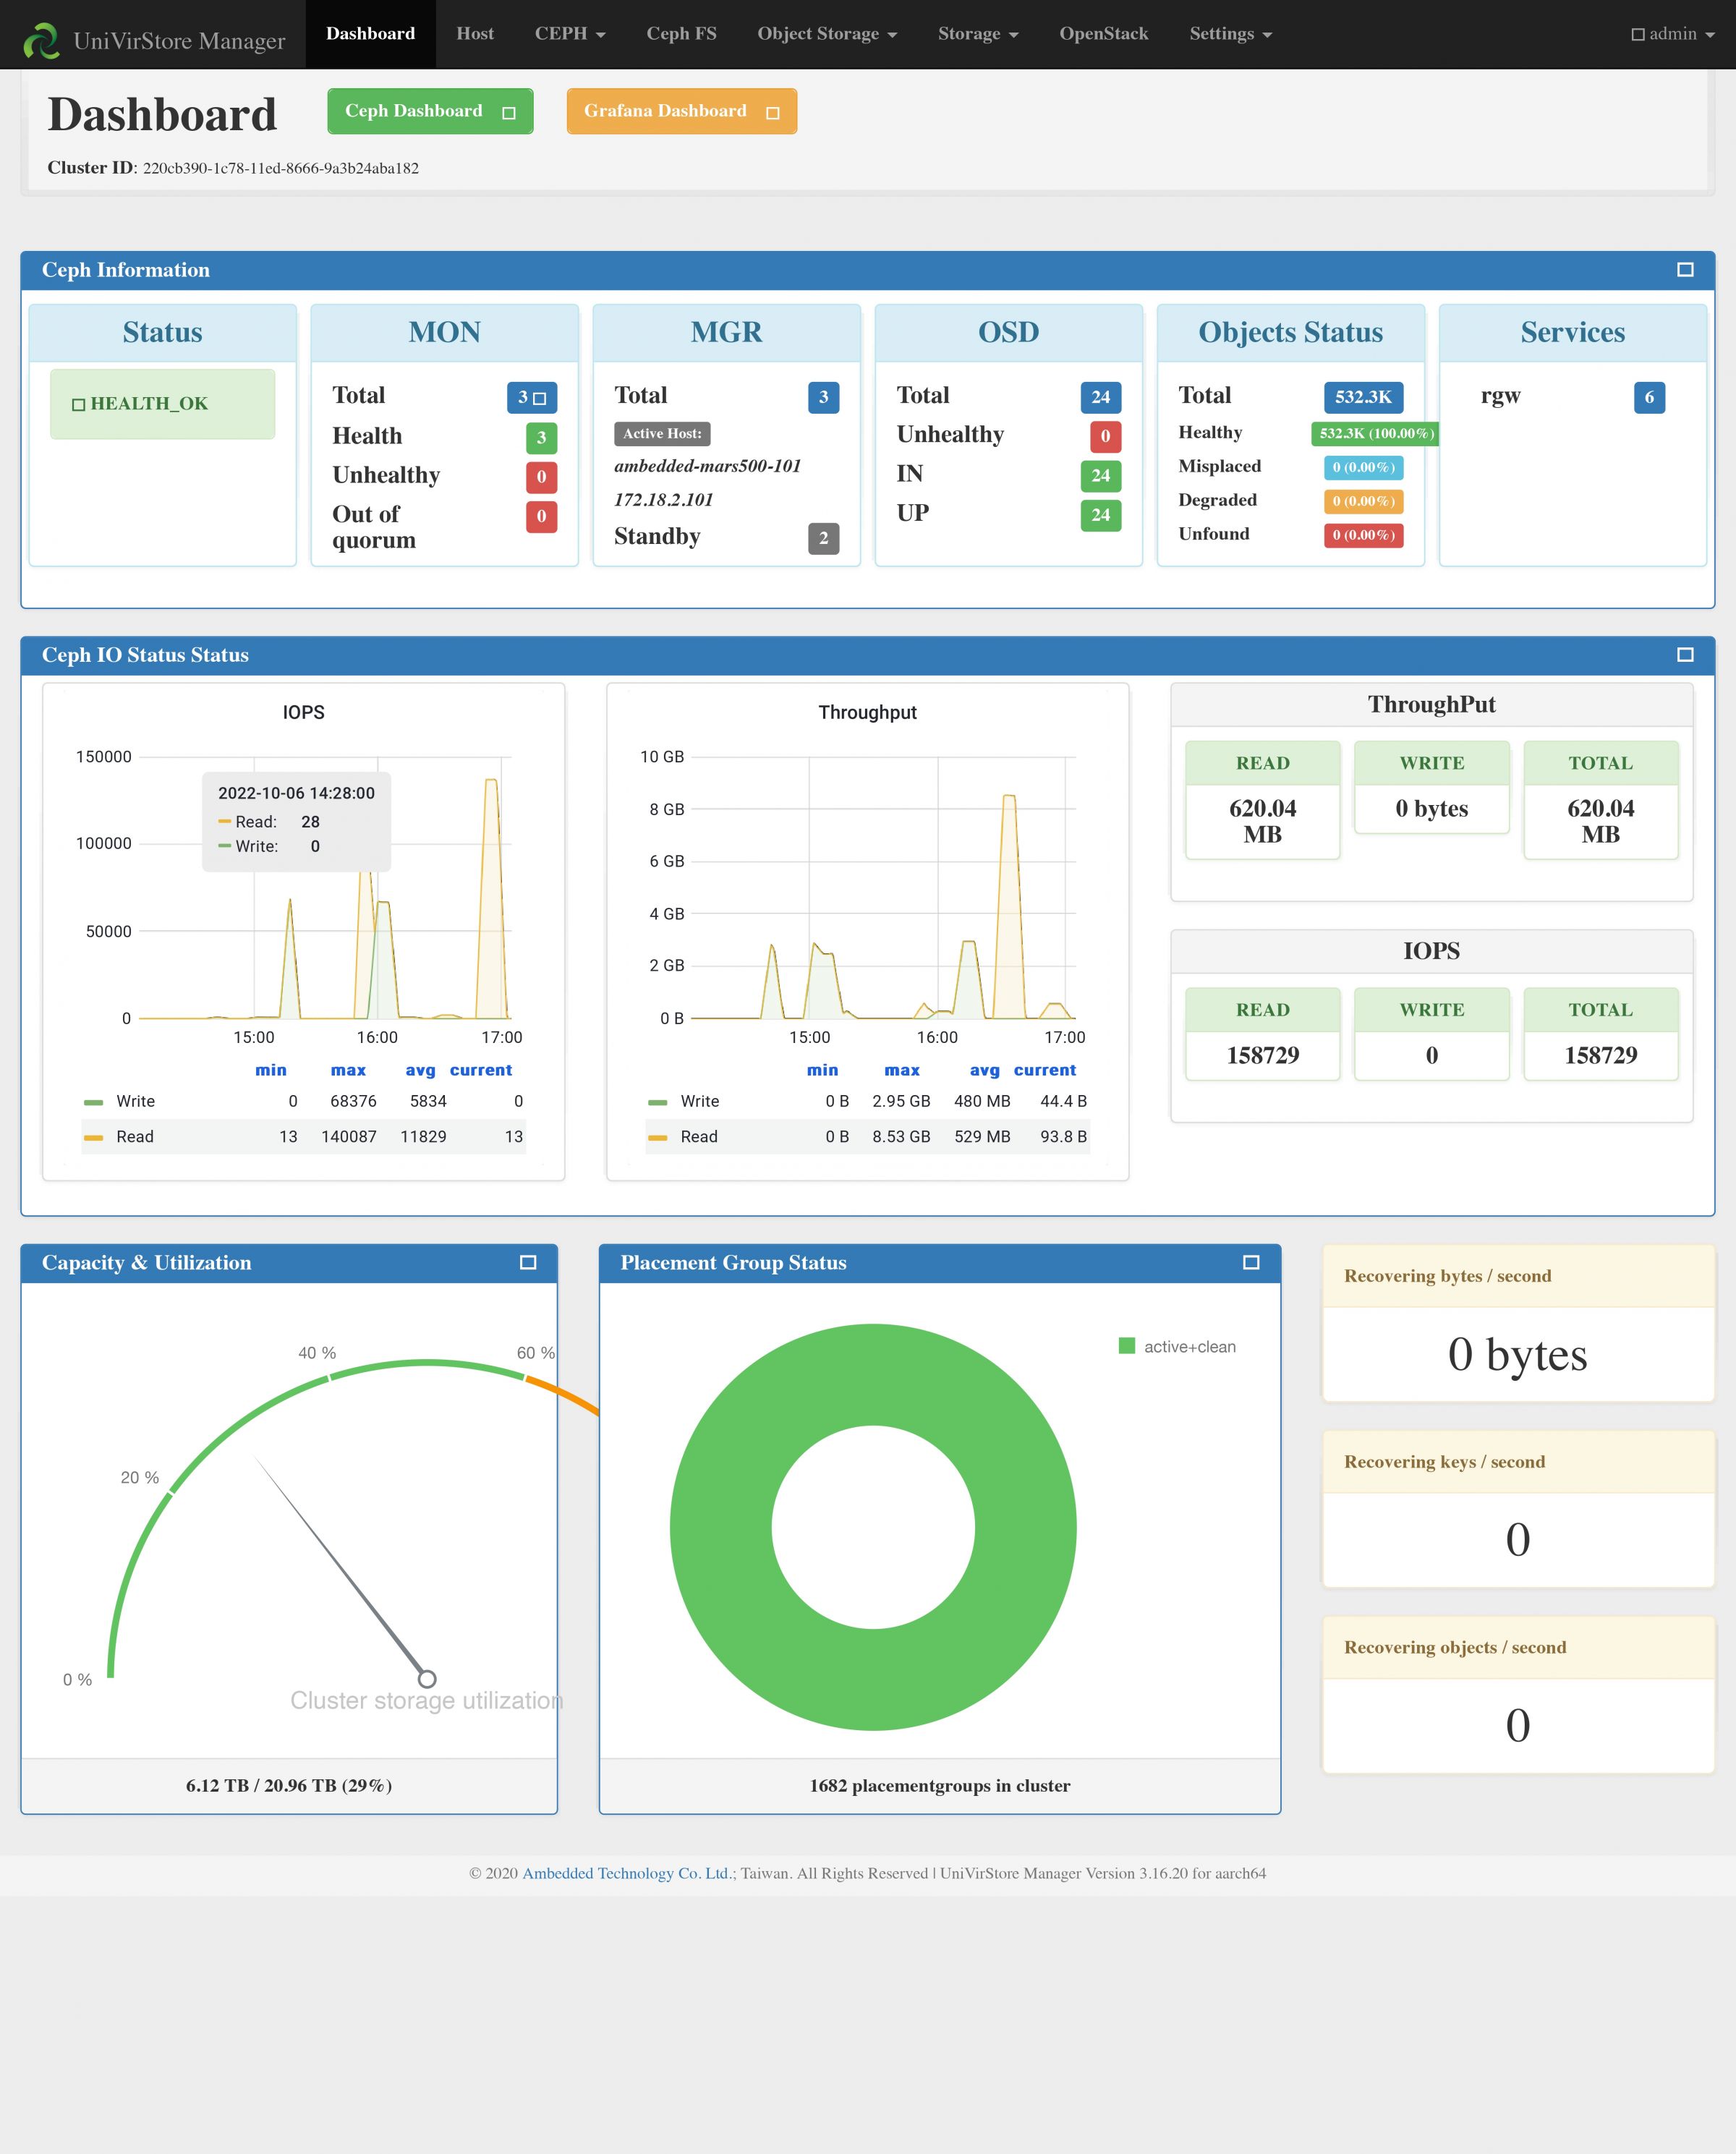Open the admin user dropdown
1736x2154 pixels.
[x=1672, y=34]
